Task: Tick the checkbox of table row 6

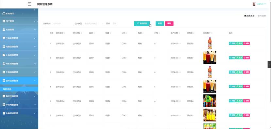Action: 44,115
